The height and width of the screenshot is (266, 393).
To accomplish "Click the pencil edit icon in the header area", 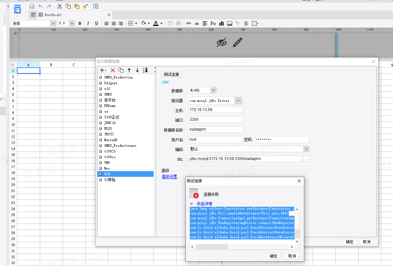I will pos(238,42).
